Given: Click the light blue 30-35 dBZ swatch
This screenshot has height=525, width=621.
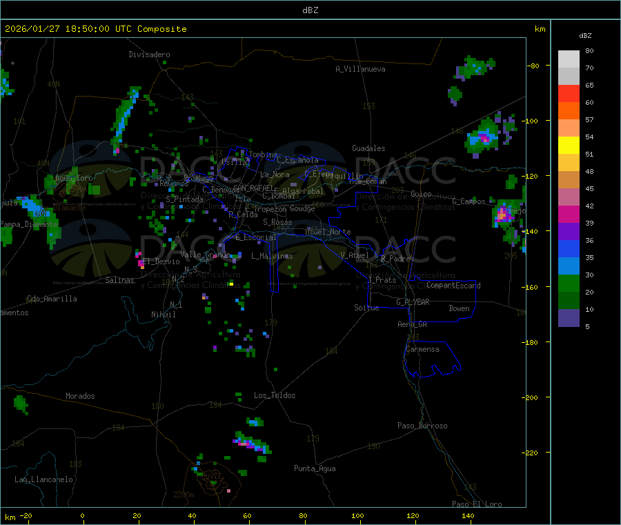Looking at the screenshot, I should click(x=569, y=266).
